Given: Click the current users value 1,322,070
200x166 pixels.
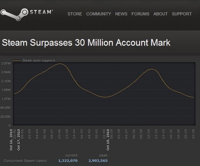Looking at the screenshot, I should [68, 160].
